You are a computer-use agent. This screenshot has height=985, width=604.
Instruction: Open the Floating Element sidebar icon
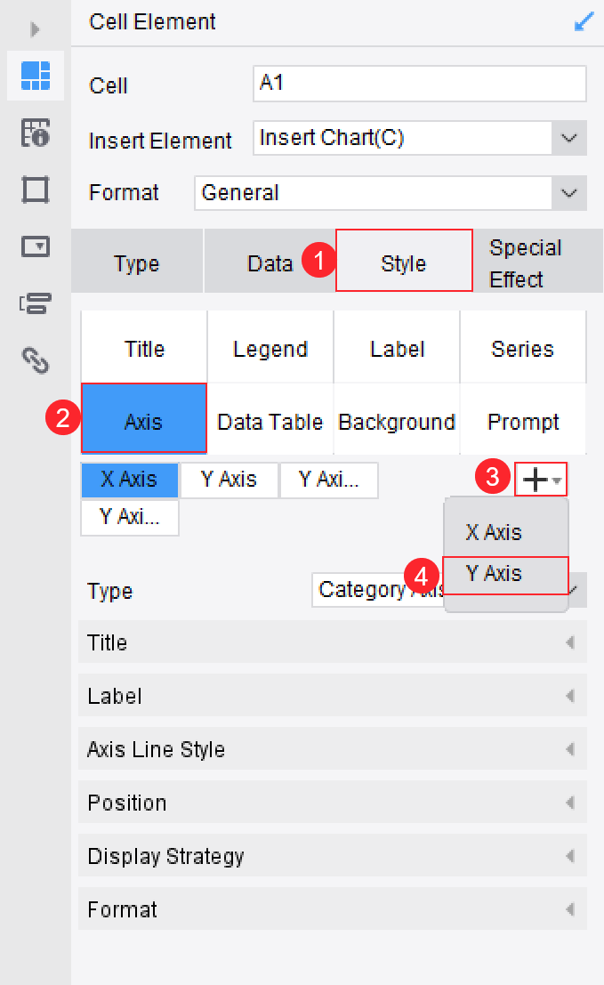coord(36,190)
